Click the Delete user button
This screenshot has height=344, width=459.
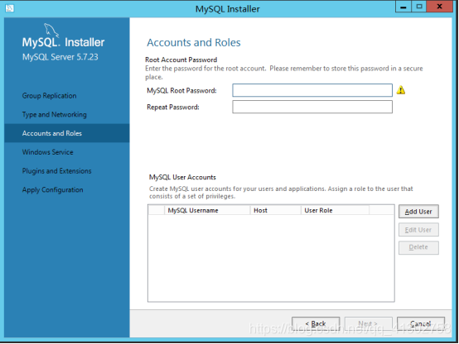coord(418,247)
